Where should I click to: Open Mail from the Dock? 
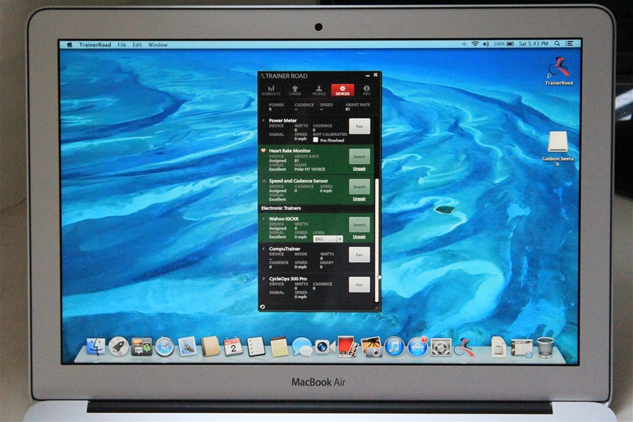click(187, 347)
